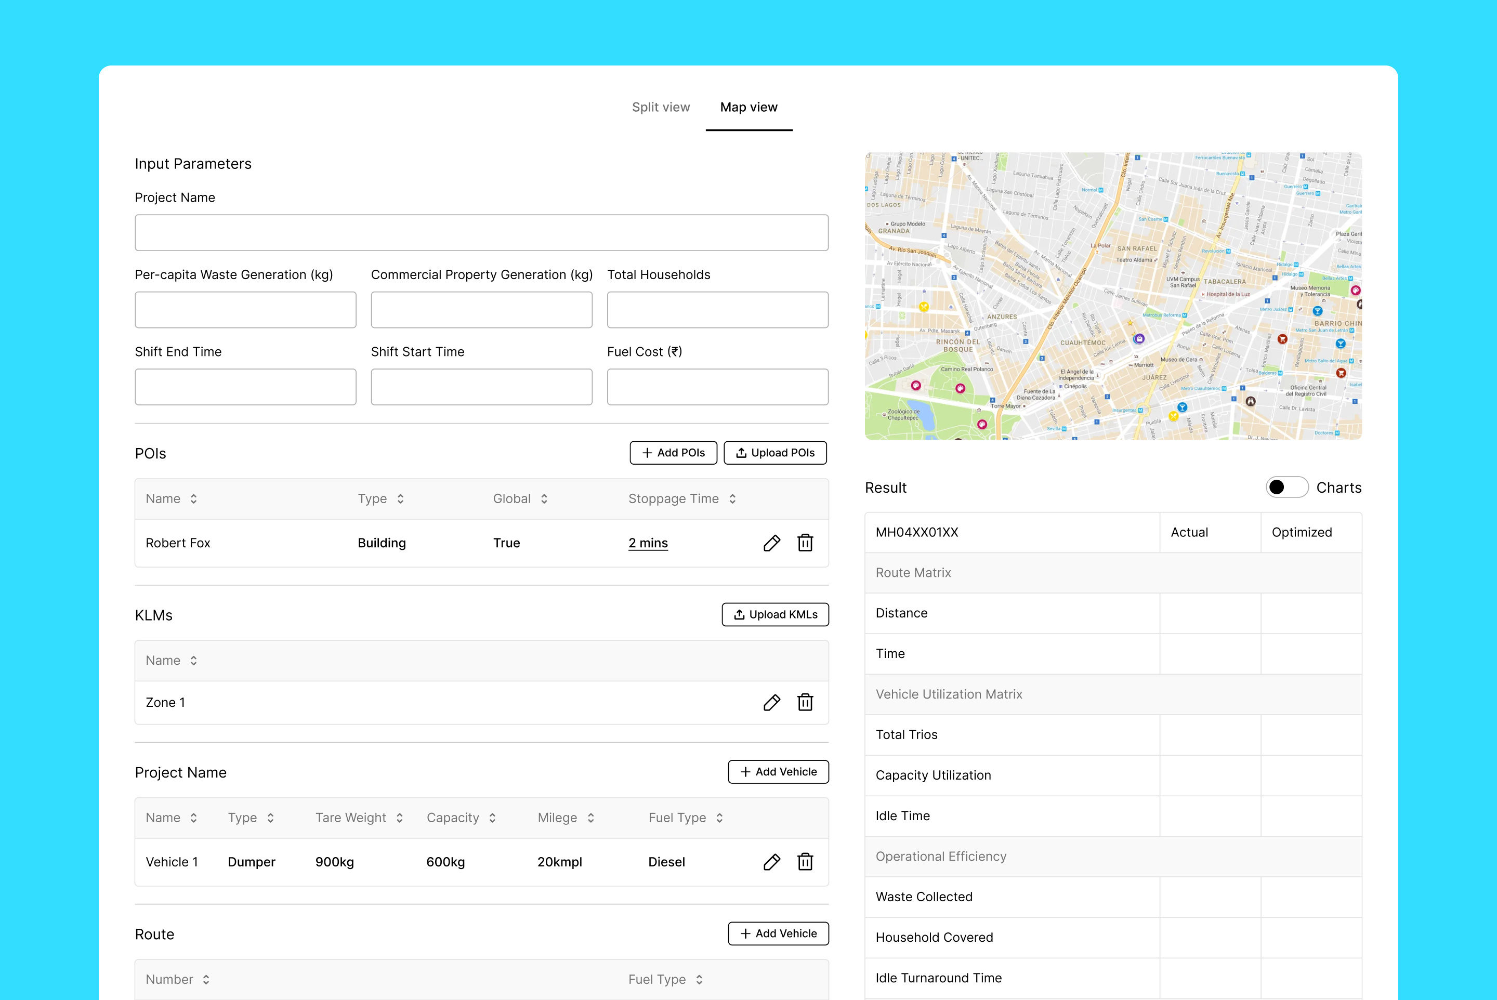
Task: Select the edit pencil icon for Zone 1
Action: click(x=772, y=702)
